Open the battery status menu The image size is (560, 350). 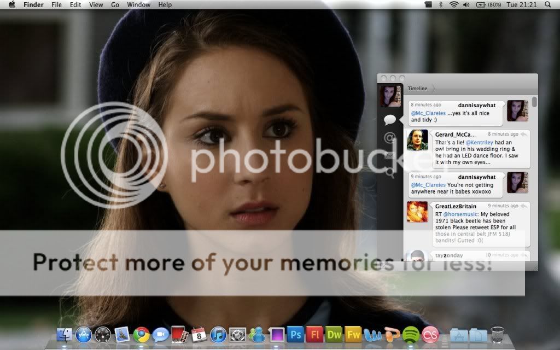pyautogui.click(x=481, y=5)
